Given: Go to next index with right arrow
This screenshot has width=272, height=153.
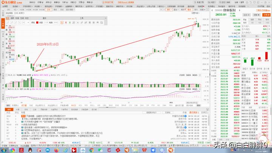Looking at the screenshot, I should tap(240, 11).
